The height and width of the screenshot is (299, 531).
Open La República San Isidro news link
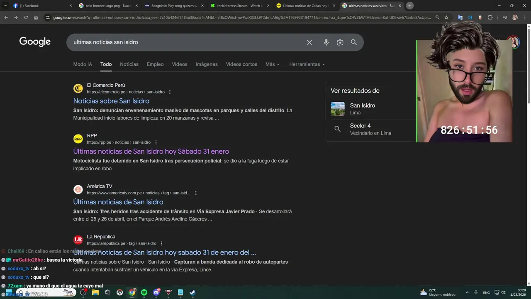click(x=164, y=252)
